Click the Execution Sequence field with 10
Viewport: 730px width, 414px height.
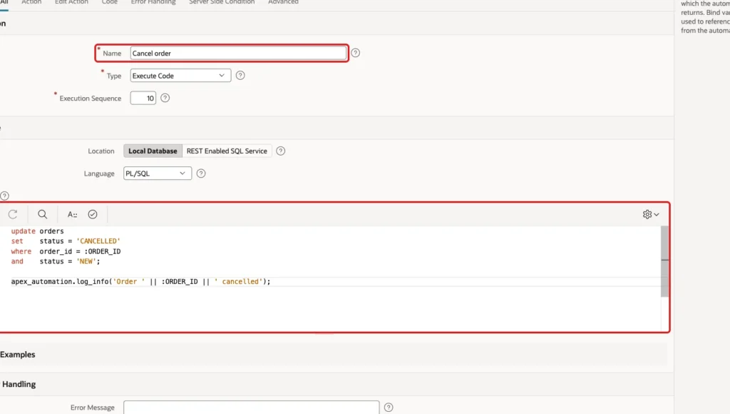143,98
